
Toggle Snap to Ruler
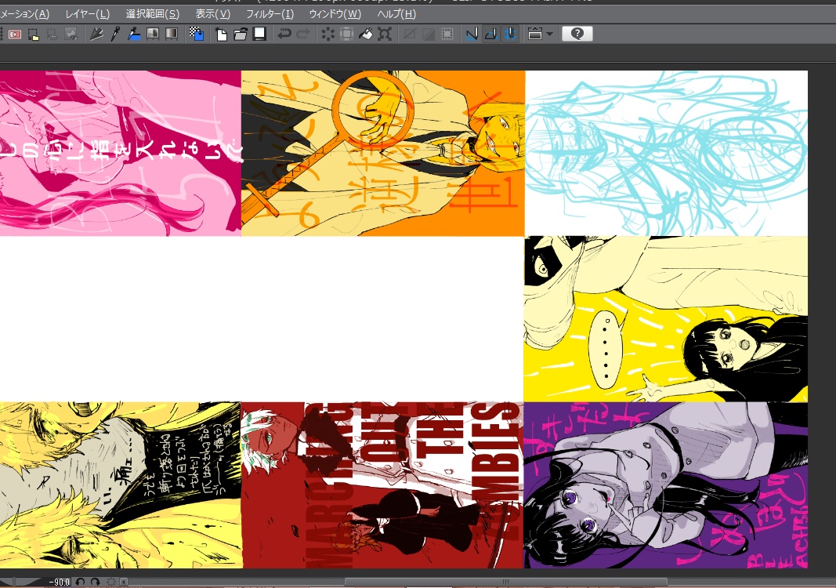pos(472,34)
